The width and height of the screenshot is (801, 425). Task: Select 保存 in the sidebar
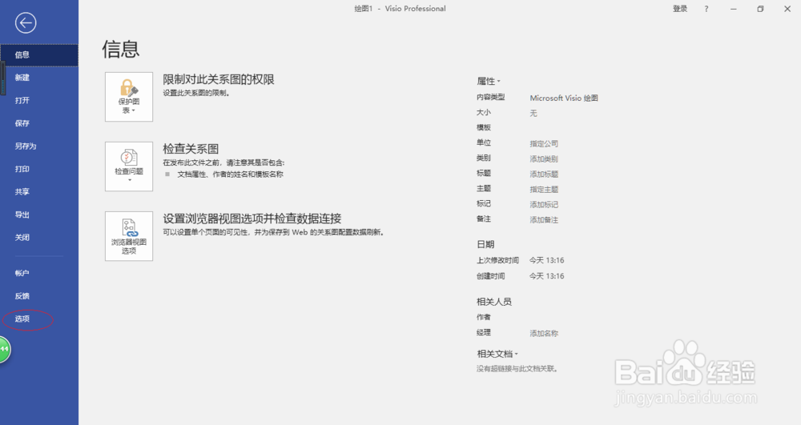pos(39,123)
